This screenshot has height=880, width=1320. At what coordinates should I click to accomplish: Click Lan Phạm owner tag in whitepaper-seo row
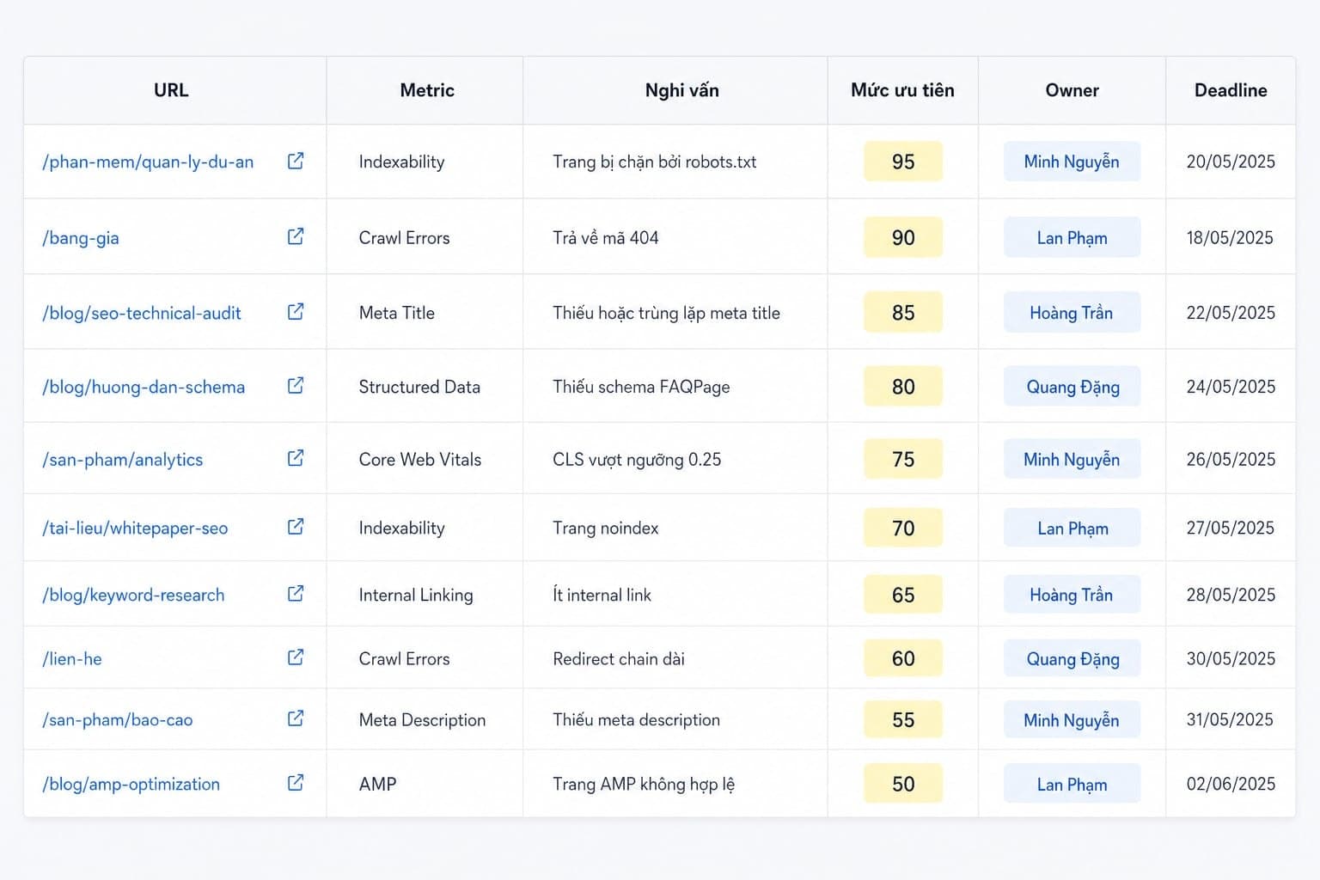(1072, 528)
